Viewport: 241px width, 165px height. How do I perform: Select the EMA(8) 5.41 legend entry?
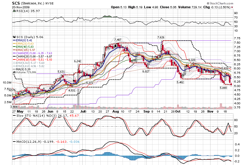pos(23,40)
